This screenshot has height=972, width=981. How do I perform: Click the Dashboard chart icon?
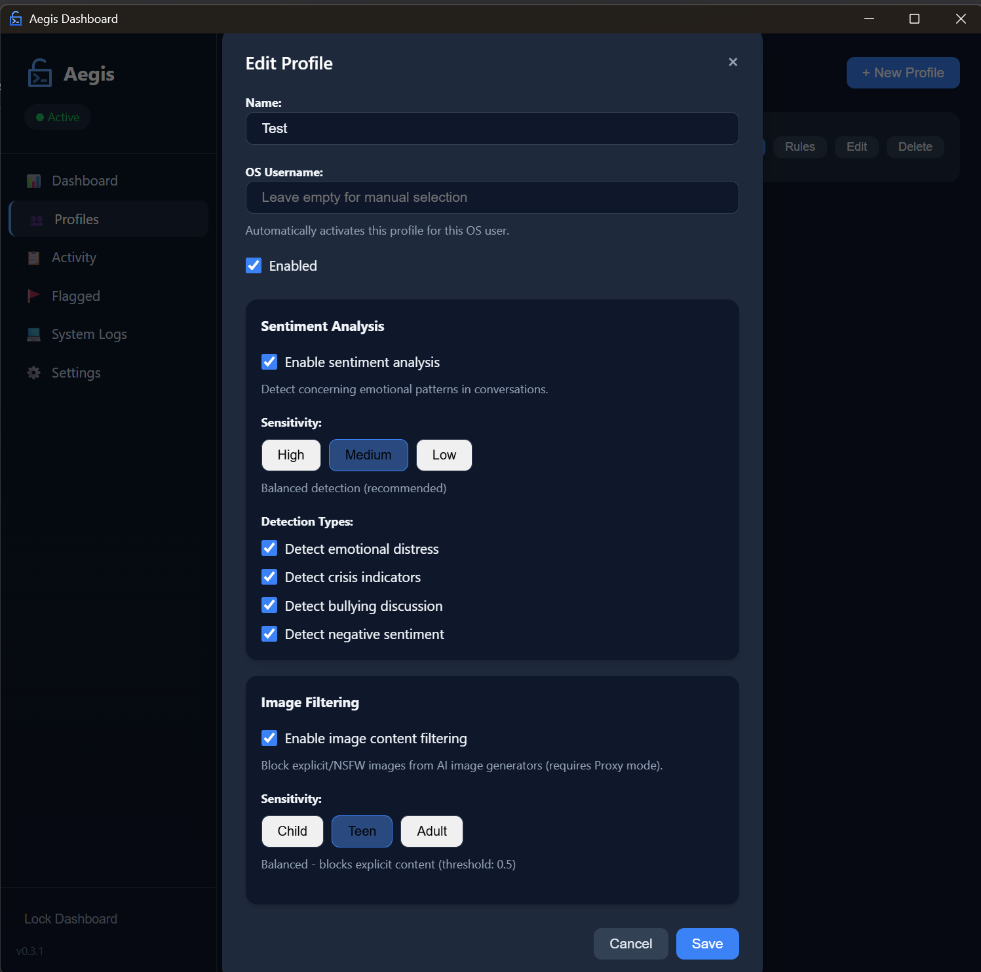[34, 181]
